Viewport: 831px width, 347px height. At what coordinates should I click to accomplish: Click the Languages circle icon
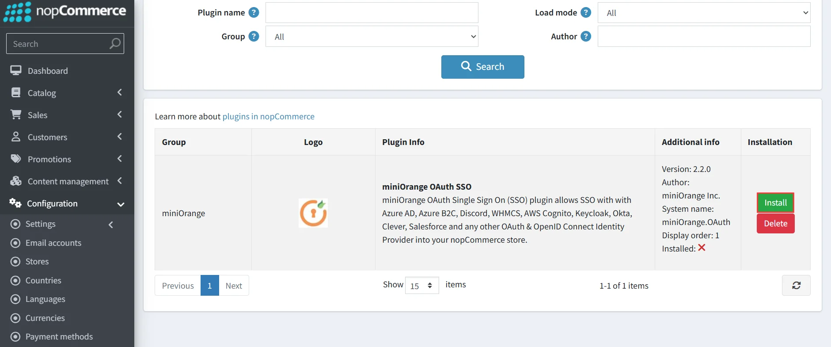coord(15,299)
